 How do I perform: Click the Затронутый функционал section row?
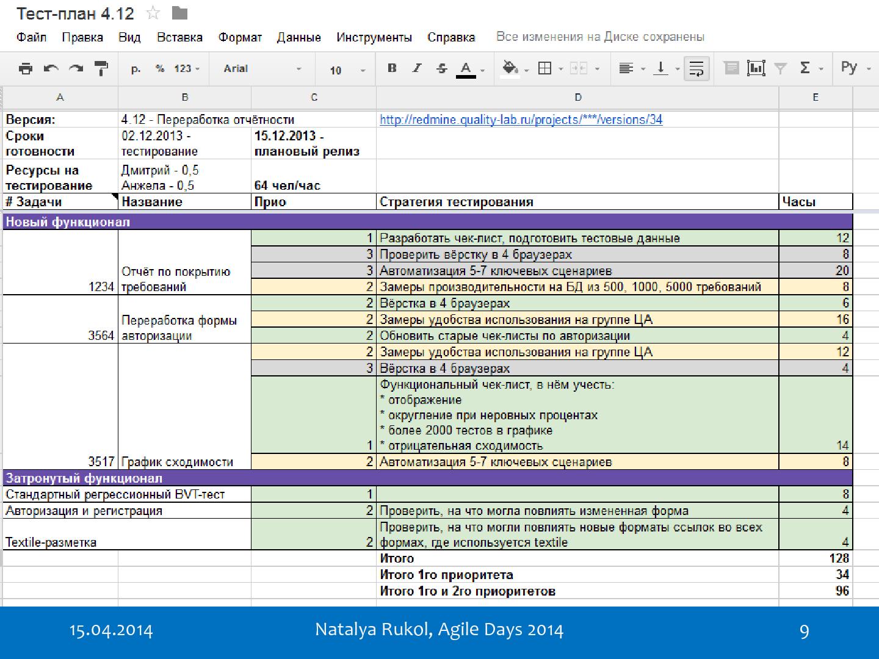pos(427,478)
